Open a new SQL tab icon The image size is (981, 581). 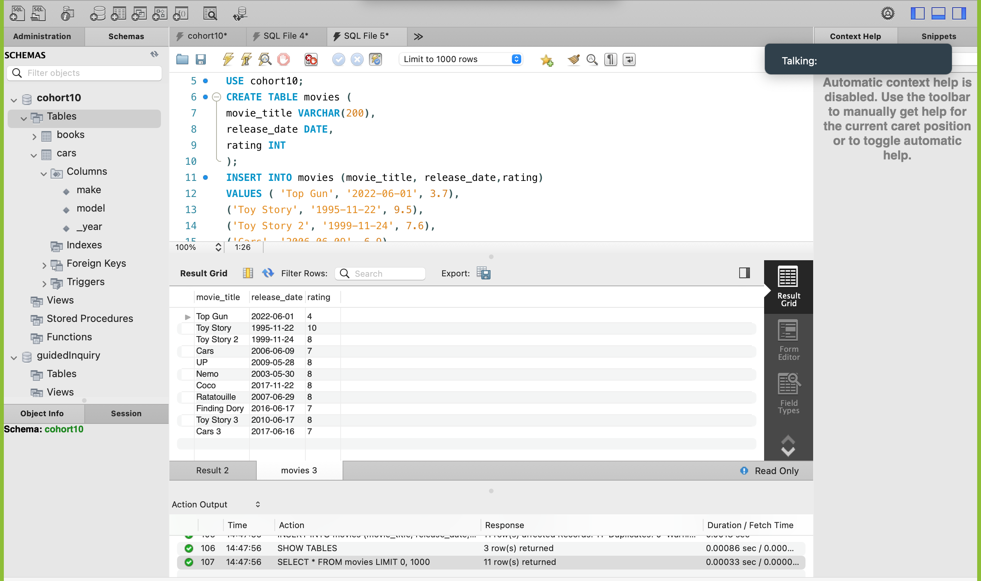17,14
